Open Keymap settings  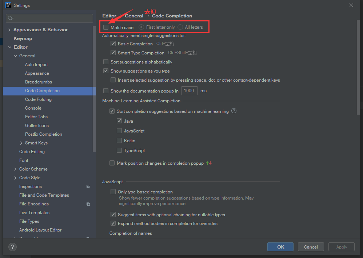[23, 38]
